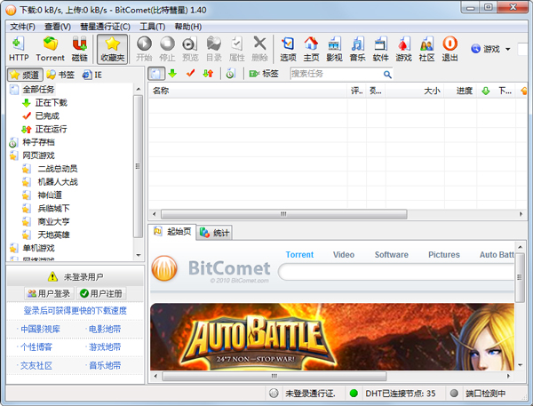
Task: Open the 音乐 music icon
Action: [357, 49]
